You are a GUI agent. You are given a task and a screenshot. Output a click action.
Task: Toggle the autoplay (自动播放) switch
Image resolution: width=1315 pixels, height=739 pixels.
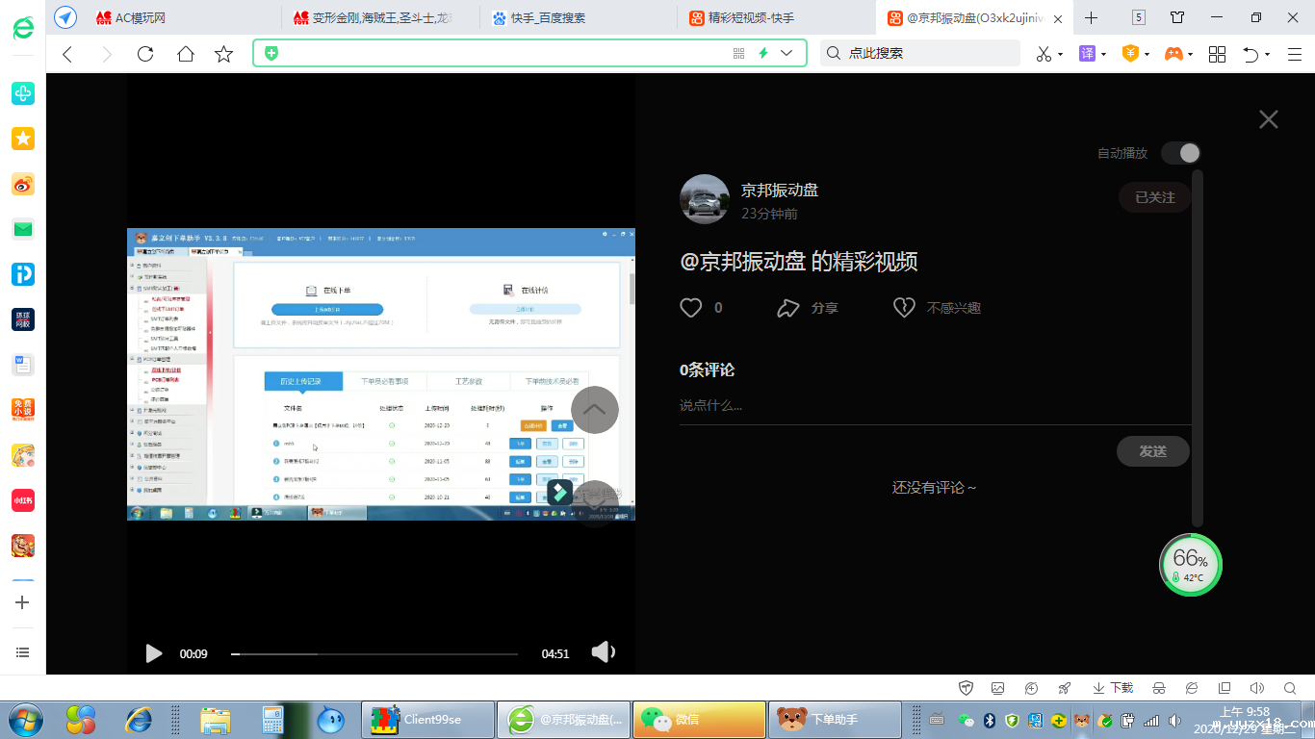pos(1181,153)
